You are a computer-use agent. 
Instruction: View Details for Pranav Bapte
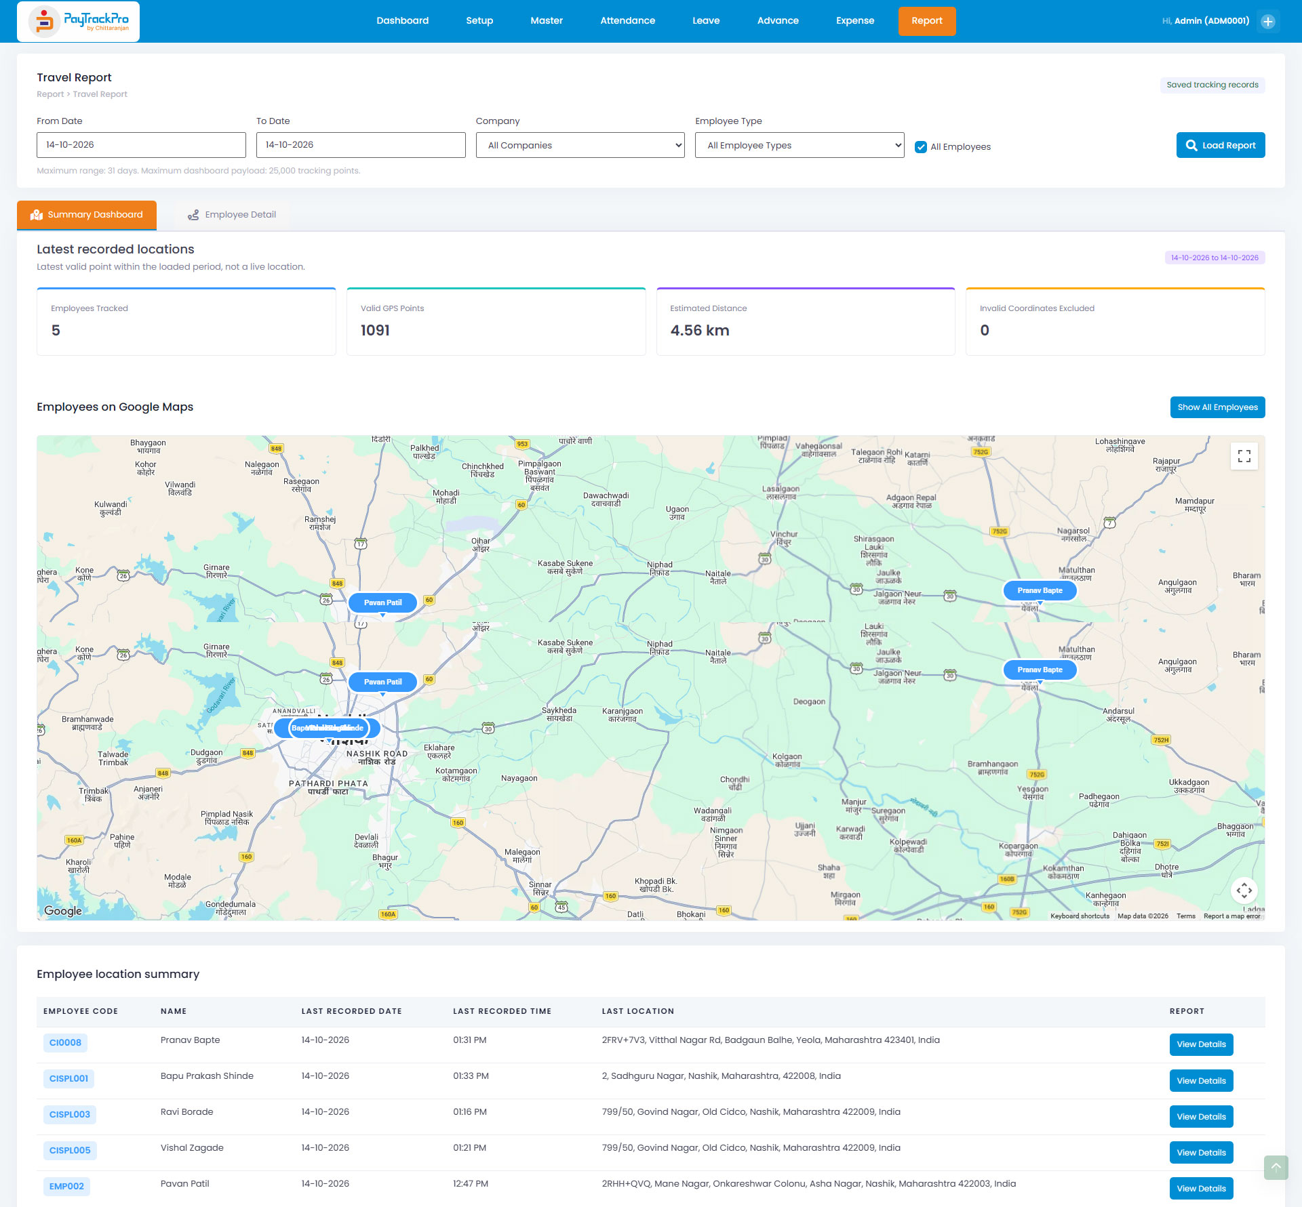click(x=1202, y=1044)
